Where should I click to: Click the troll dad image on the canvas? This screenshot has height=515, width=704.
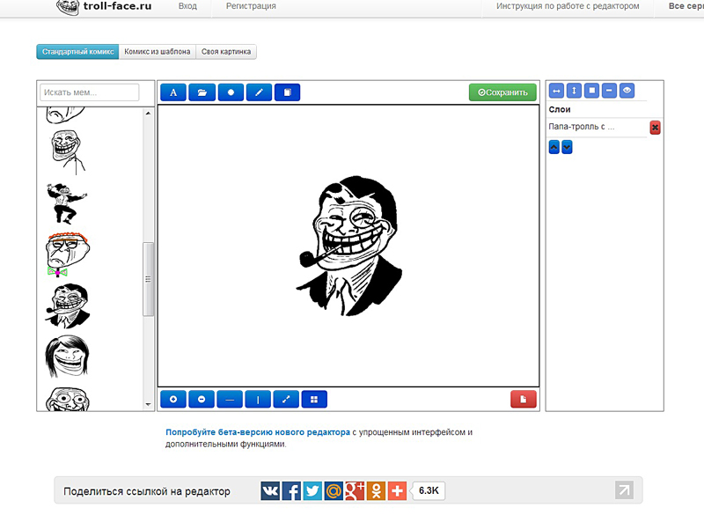click(349, 246)
